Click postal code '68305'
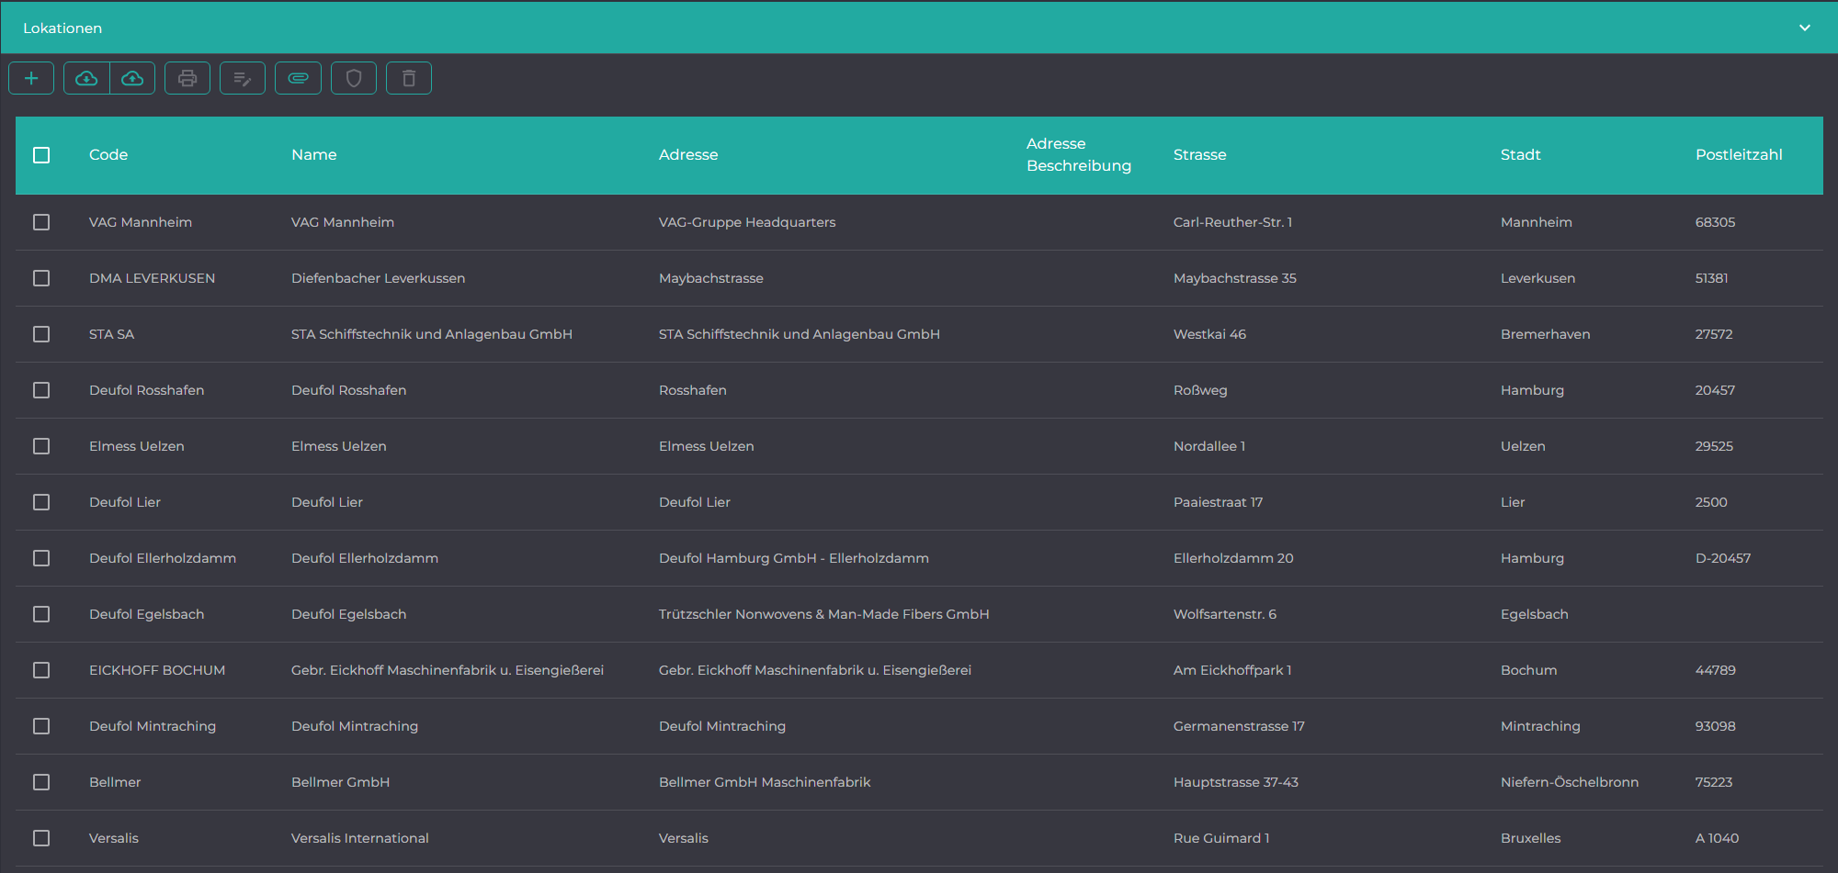 click(x=1716, y=222)
